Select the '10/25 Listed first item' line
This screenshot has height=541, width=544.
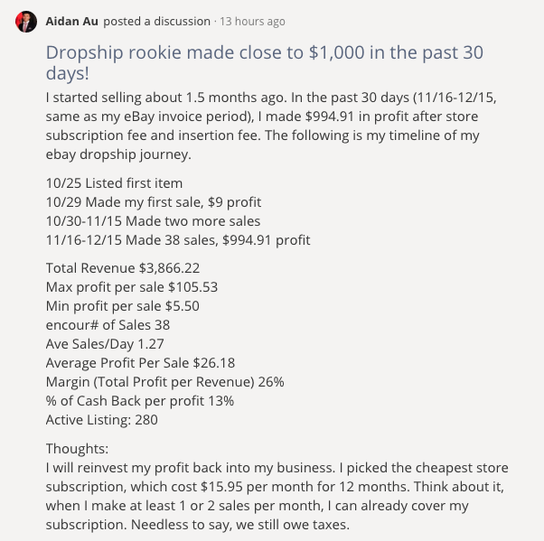pyautogui.click(x=114, y=183)
